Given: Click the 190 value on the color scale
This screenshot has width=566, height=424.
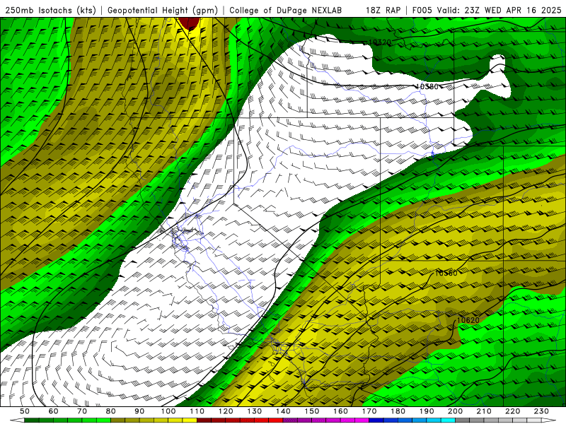Looking at the screenshot, I should [427, 411].
